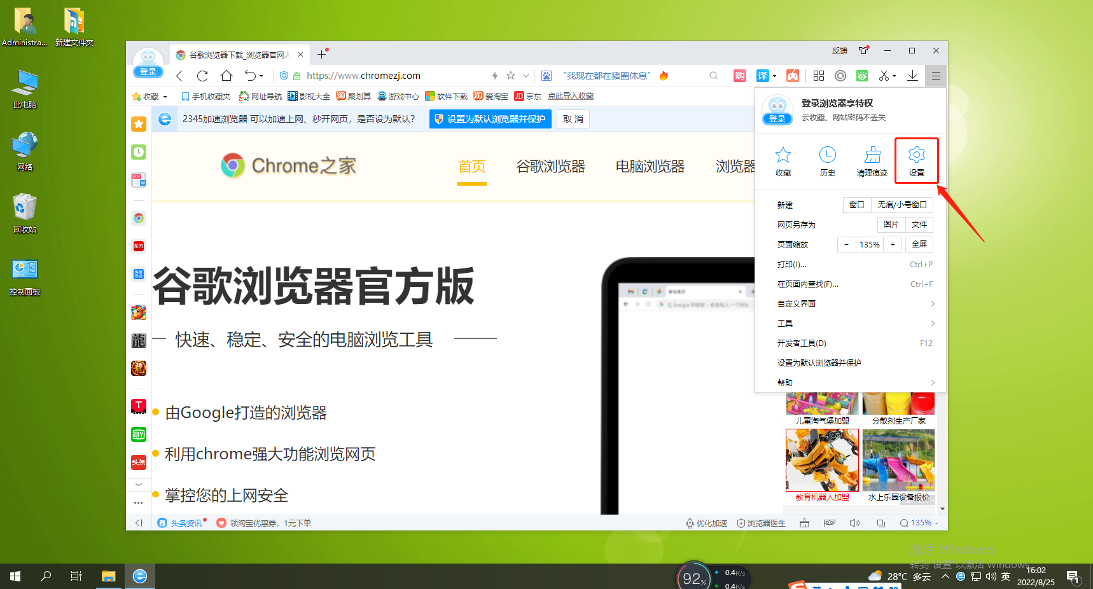Increase page zoom with plus button
This screenshot has width=1093, height=589.
pos(893,244)
